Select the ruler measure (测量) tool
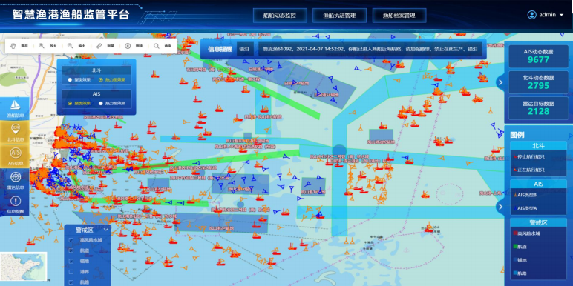The width and height of the screenshot is (573, 286). pos(99,46)
